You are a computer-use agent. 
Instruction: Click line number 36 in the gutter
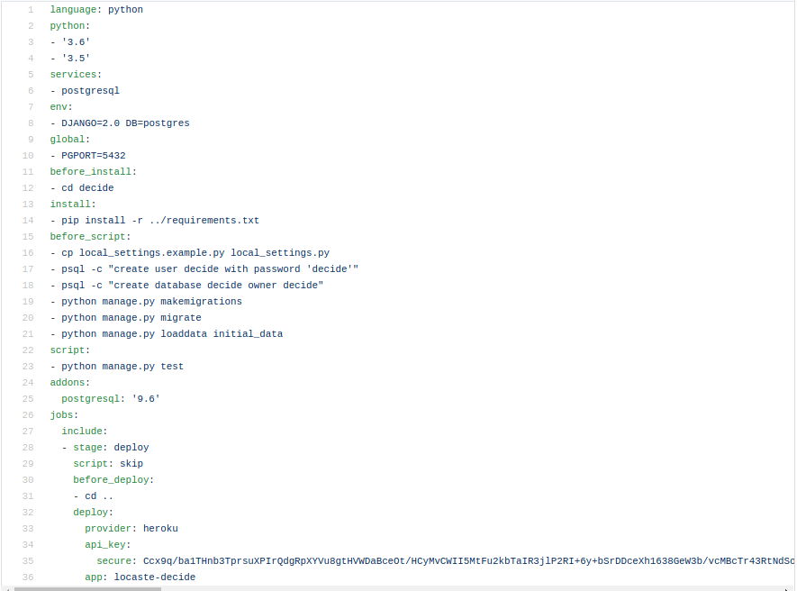pyautogui.click(x=28, y=577)
